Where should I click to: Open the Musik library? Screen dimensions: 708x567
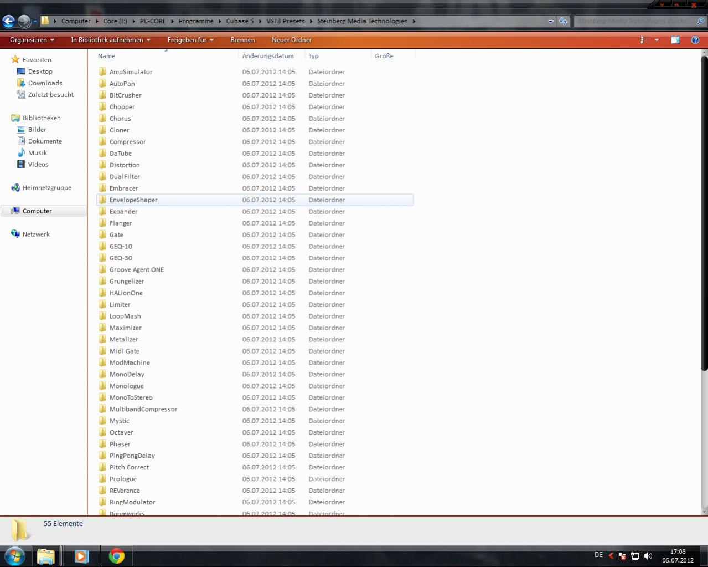(x=38, y=153)
